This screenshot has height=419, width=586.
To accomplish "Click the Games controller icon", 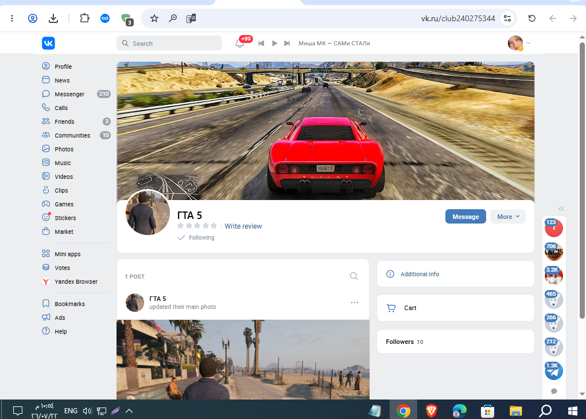I will point(46,204).
